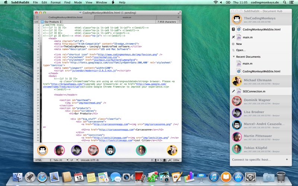Click the split view icon beside the character count
The image size is (298, 186).
pos(180,22)
